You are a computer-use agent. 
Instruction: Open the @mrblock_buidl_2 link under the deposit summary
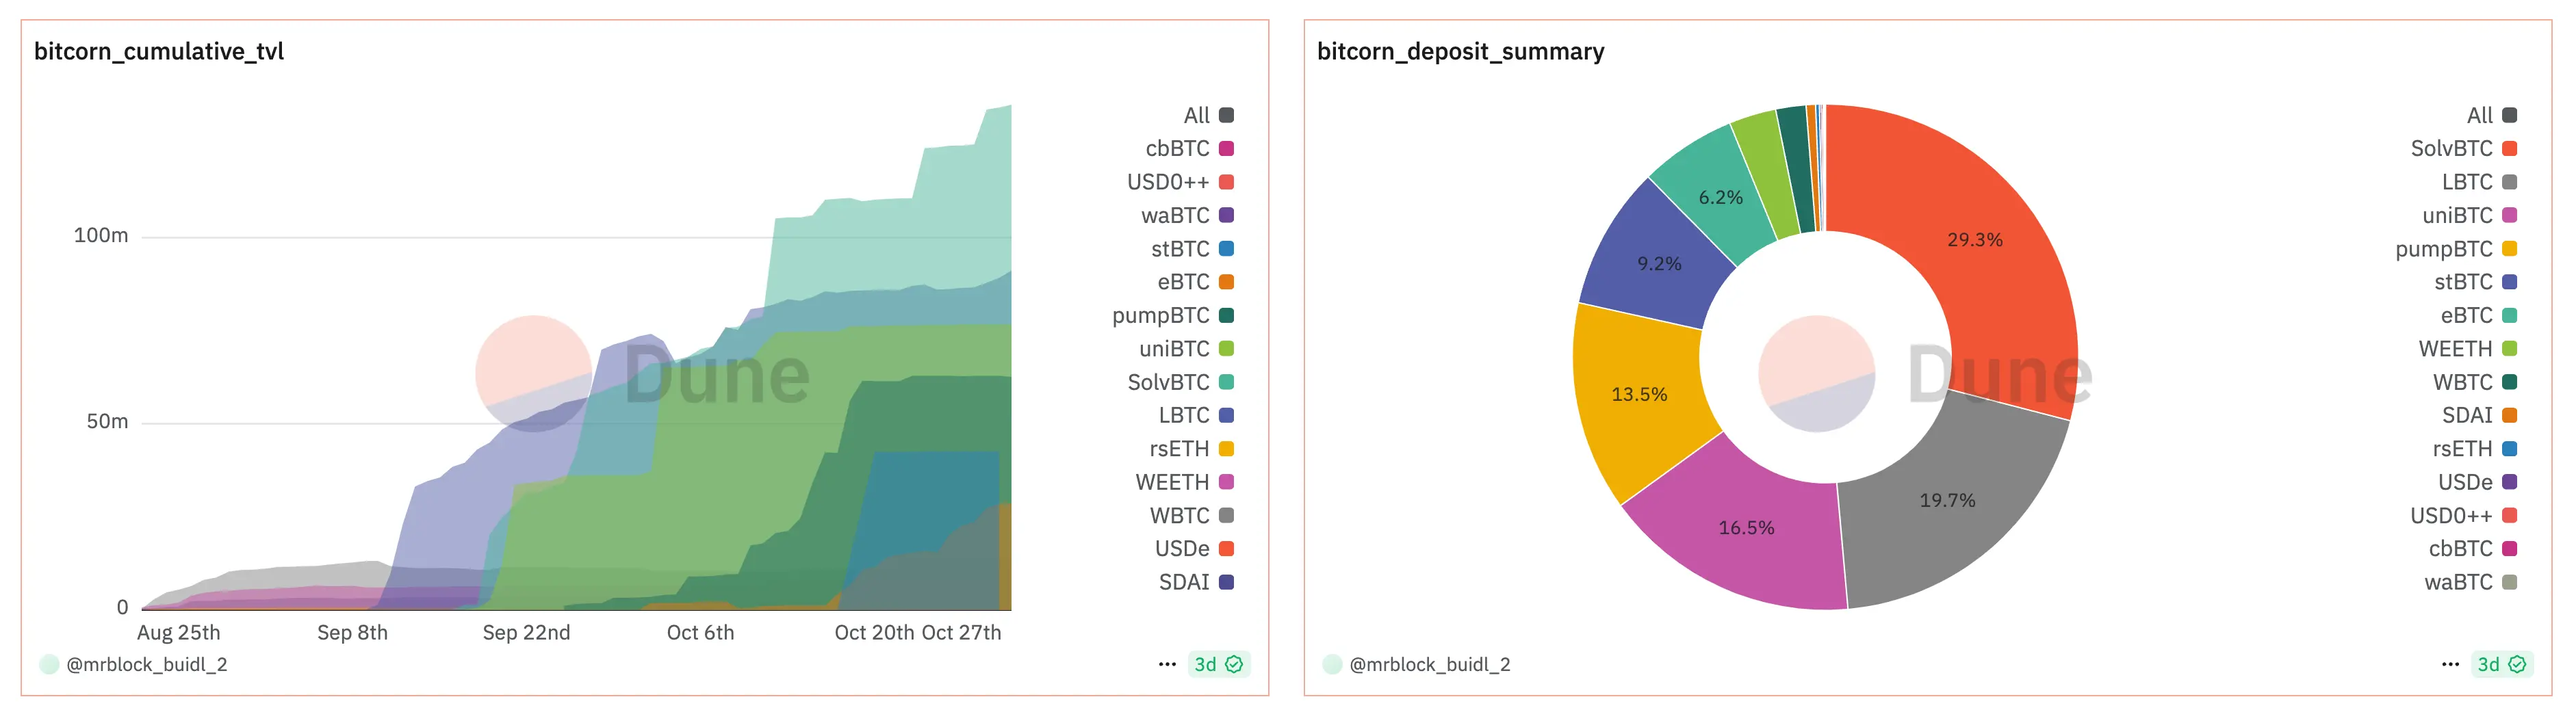1429,664
